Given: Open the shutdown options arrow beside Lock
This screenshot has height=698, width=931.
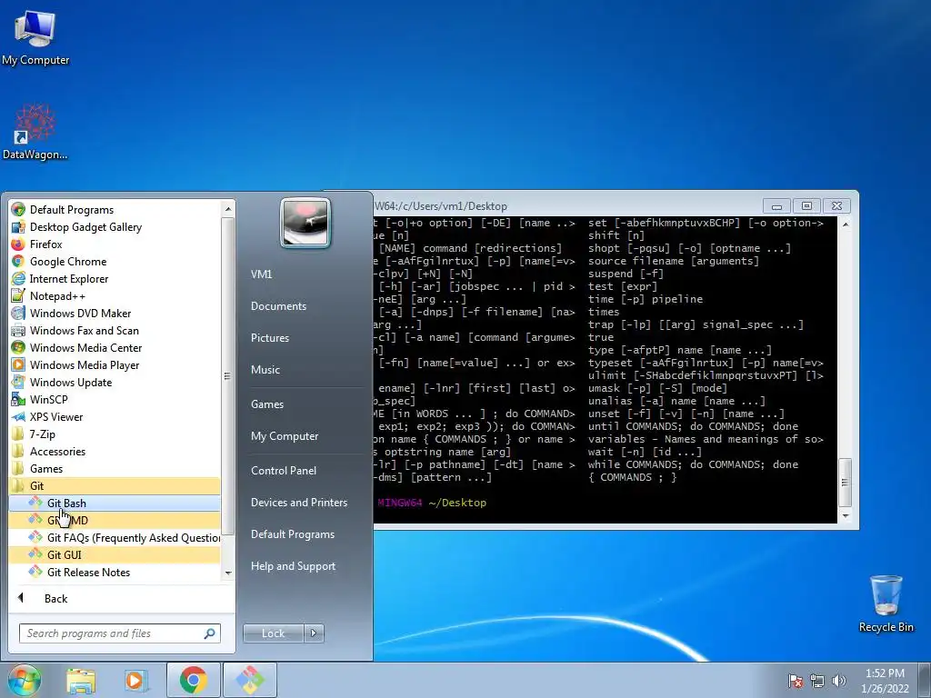Looking at the screenshot, I should tap(314, 633).
